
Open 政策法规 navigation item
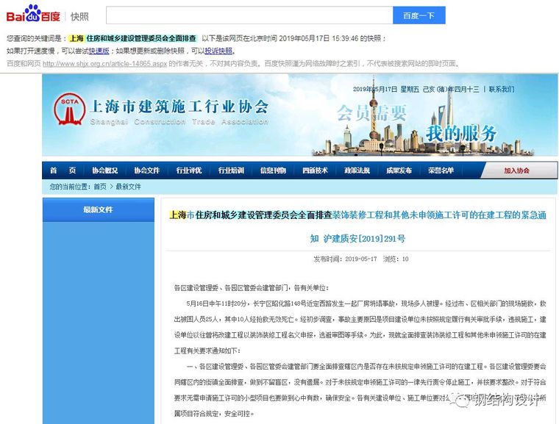(x=357, y=170)
